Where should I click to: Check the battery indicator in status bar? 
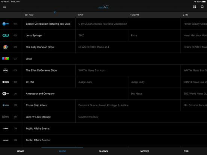coord(204,1)
